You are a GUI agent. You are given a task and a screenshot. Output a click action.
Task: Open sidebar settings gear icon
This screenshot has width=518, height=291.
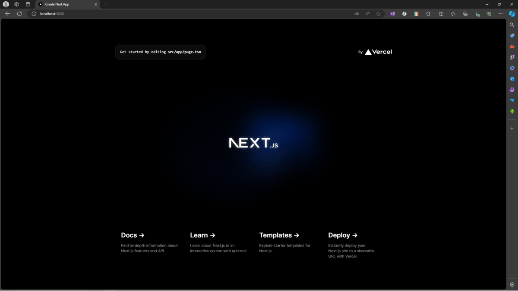512,285
